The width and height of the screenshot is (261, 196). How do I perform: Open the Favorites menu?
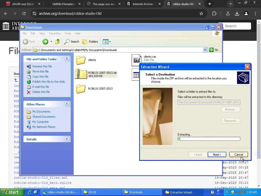55,33
